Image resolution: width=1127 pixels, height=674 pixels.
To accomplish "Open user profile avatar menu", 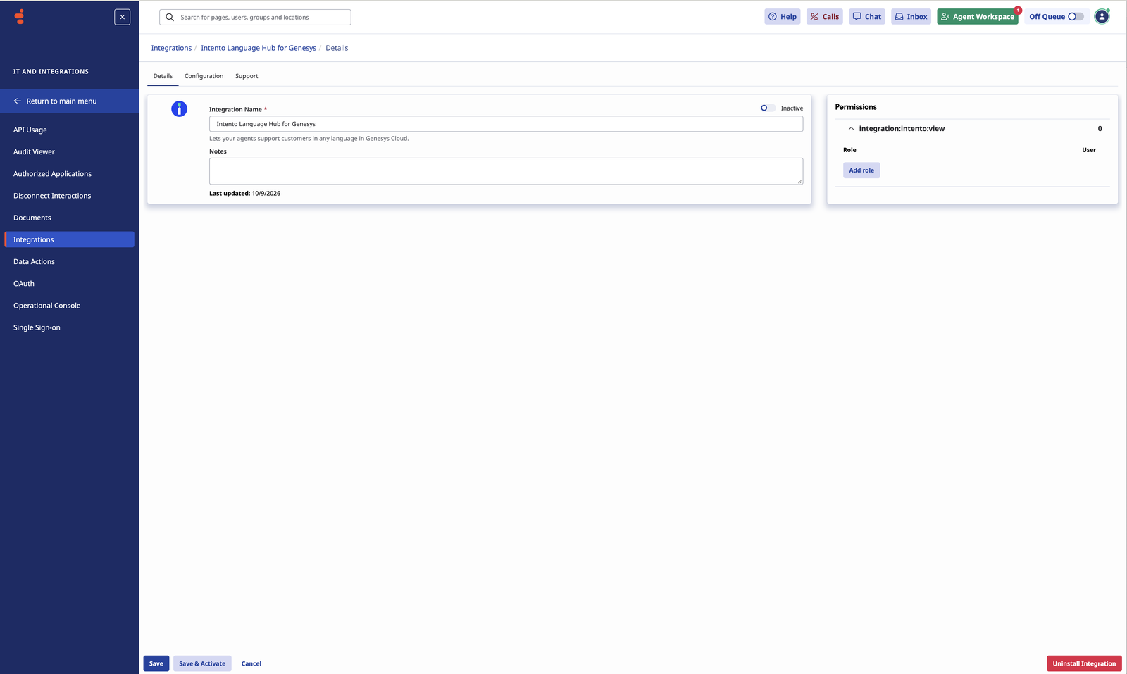I will click(x=1102, y=17).
